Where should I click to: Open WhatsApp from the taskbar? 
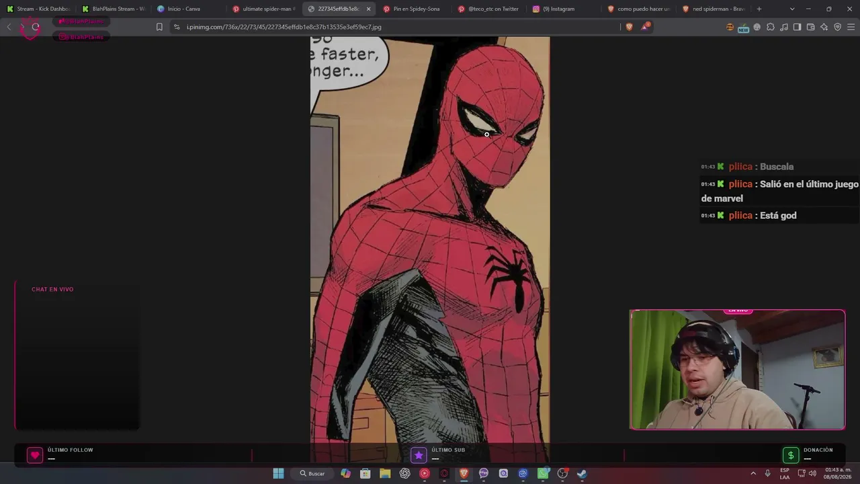click(x=543, y=473)
